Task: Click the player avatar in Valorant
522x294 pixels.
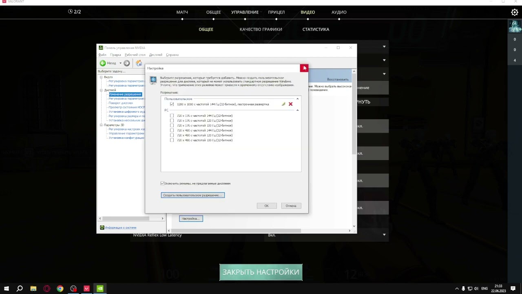Action: pos(515,27)
